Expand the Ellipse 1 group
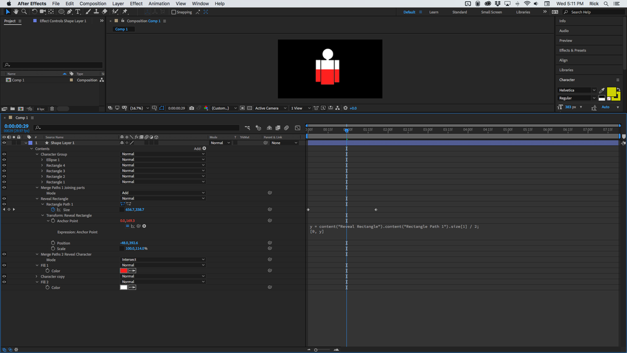The height and width of the screenshot is (353, 627). click(43, 160)
